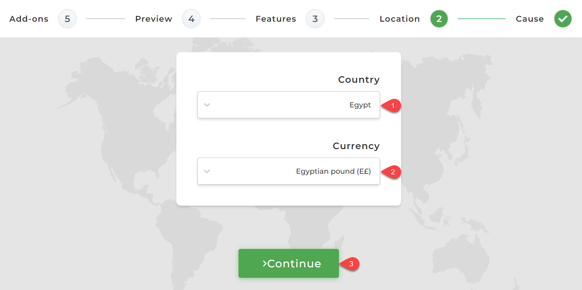Go to the Preview step label

pos(154,19)
